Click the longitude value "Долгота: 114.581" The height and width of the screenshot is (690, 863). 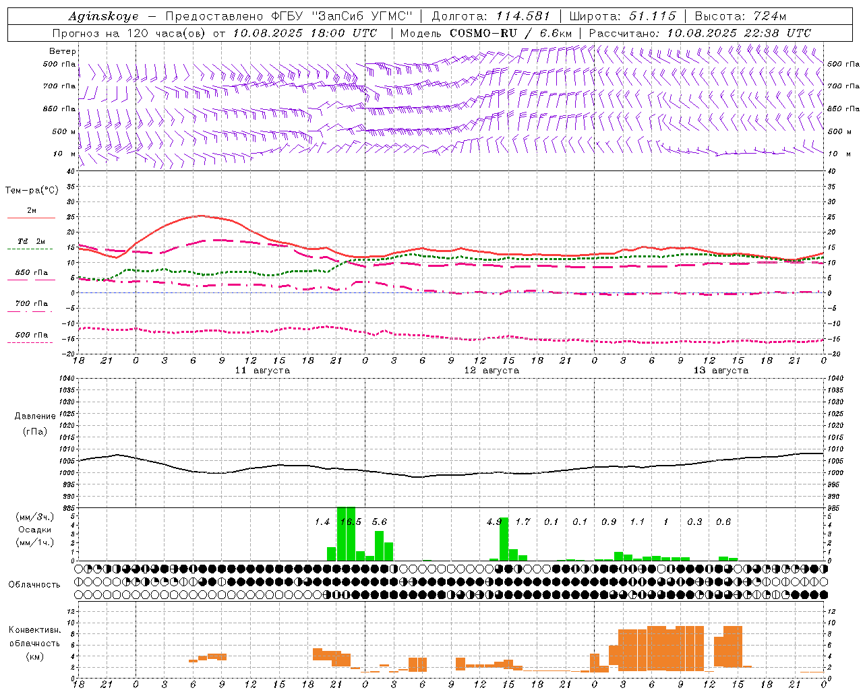[491, 16]
